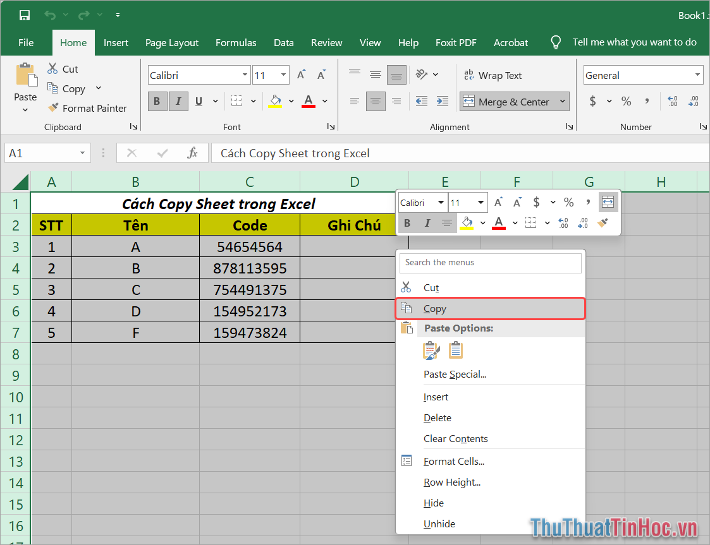Toggle Center alignment in the ribbon
The image size is (710, 545).
[x=376, y=101]
